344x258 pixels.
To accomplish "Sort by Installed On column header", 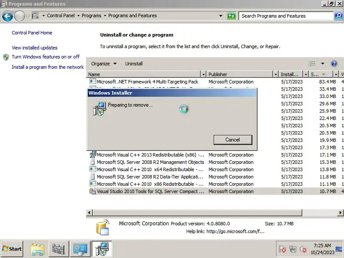I will pos(291,74).
